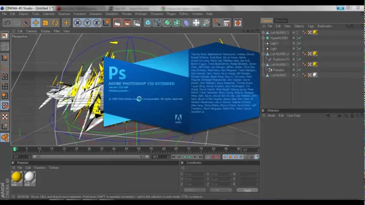The width and height of the screenshot is (365, 205).
Task: Open the green array modeling objects icon
Action: pyautogui.click(x=177, y=23)
